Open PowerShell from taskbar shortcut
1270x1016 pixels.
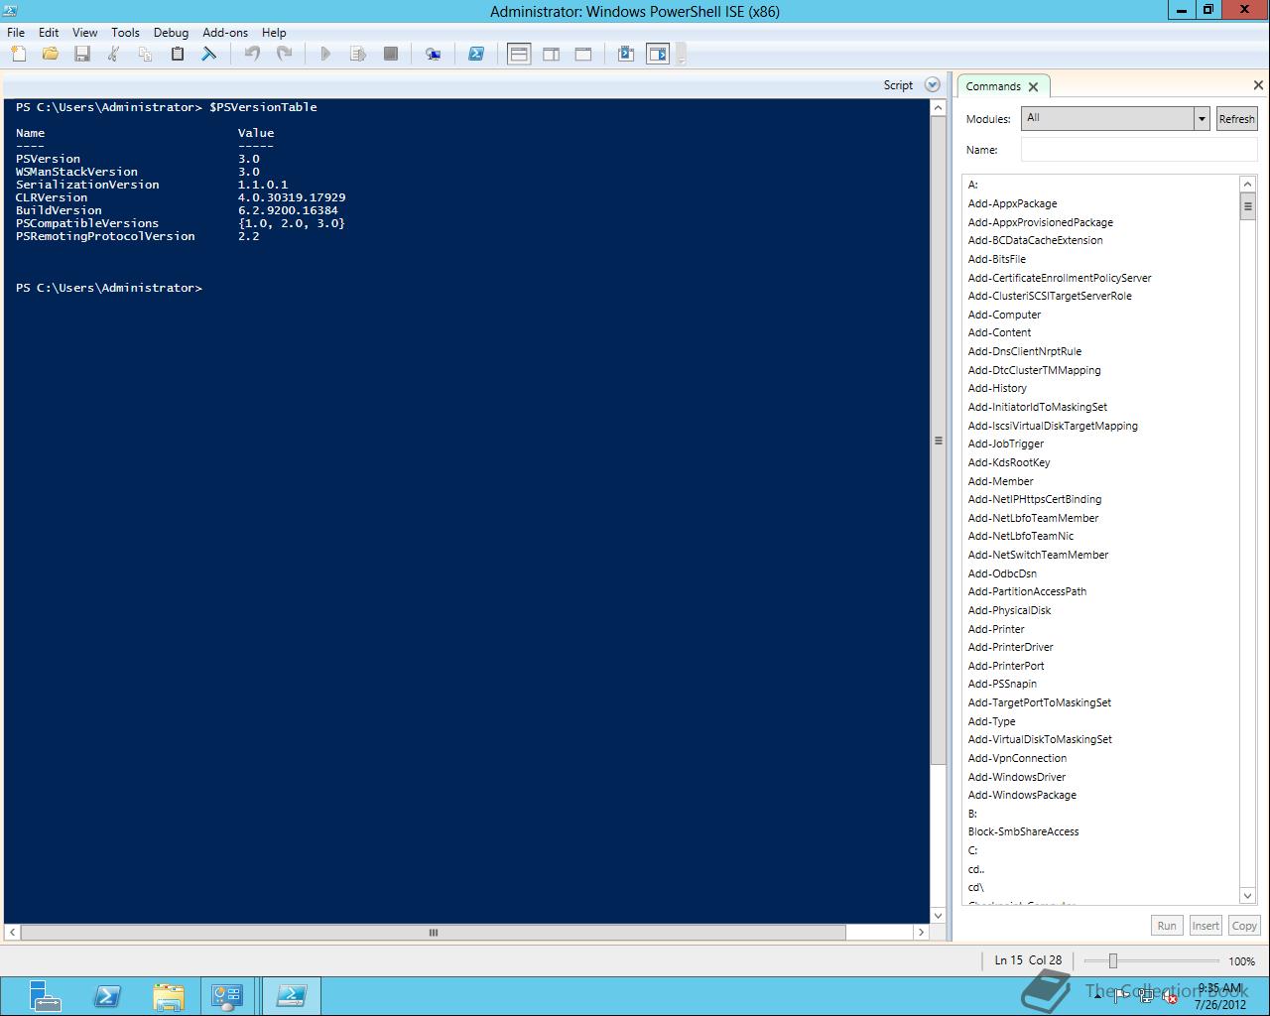click(x=107, y=996)
